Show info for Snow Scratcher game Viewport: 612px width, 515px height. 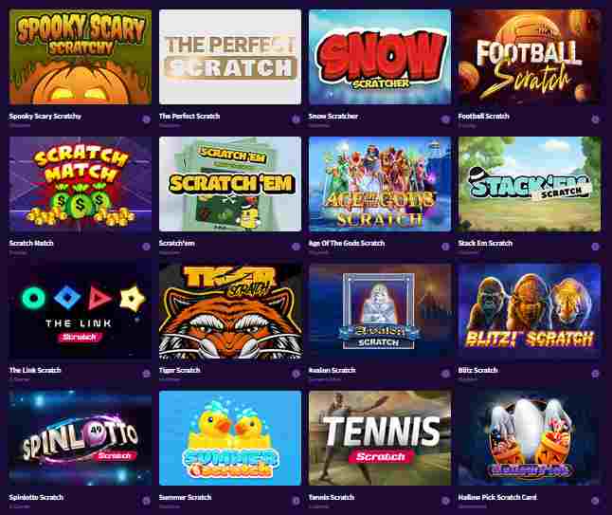(x=445, y=120)
